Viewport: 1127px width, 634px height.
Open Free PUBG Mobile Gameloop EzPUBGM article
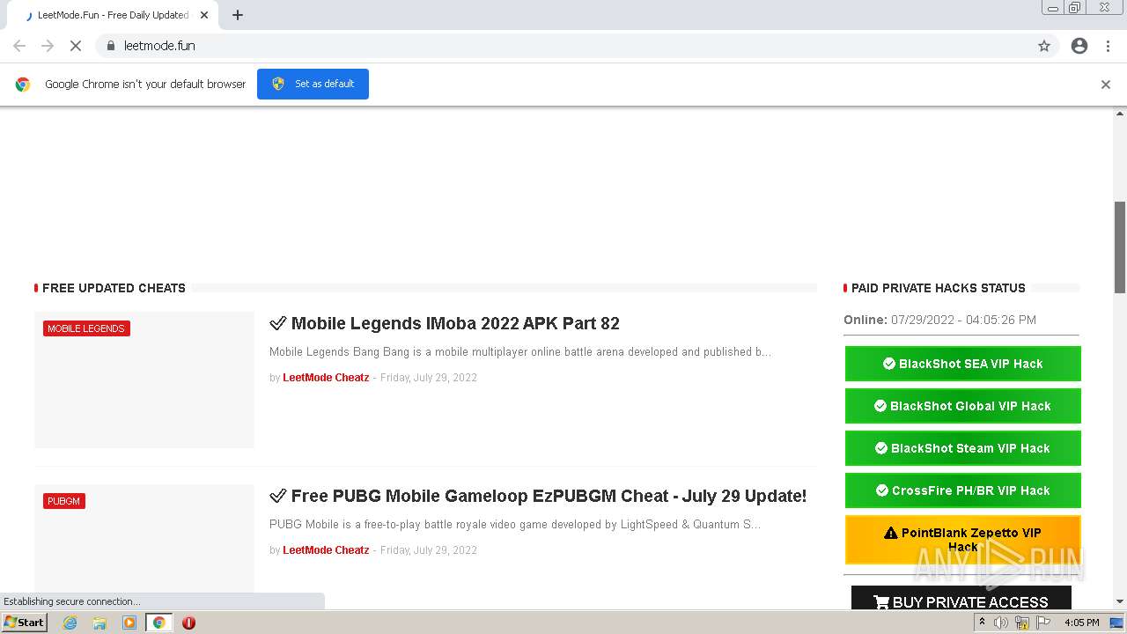[538, 496]
